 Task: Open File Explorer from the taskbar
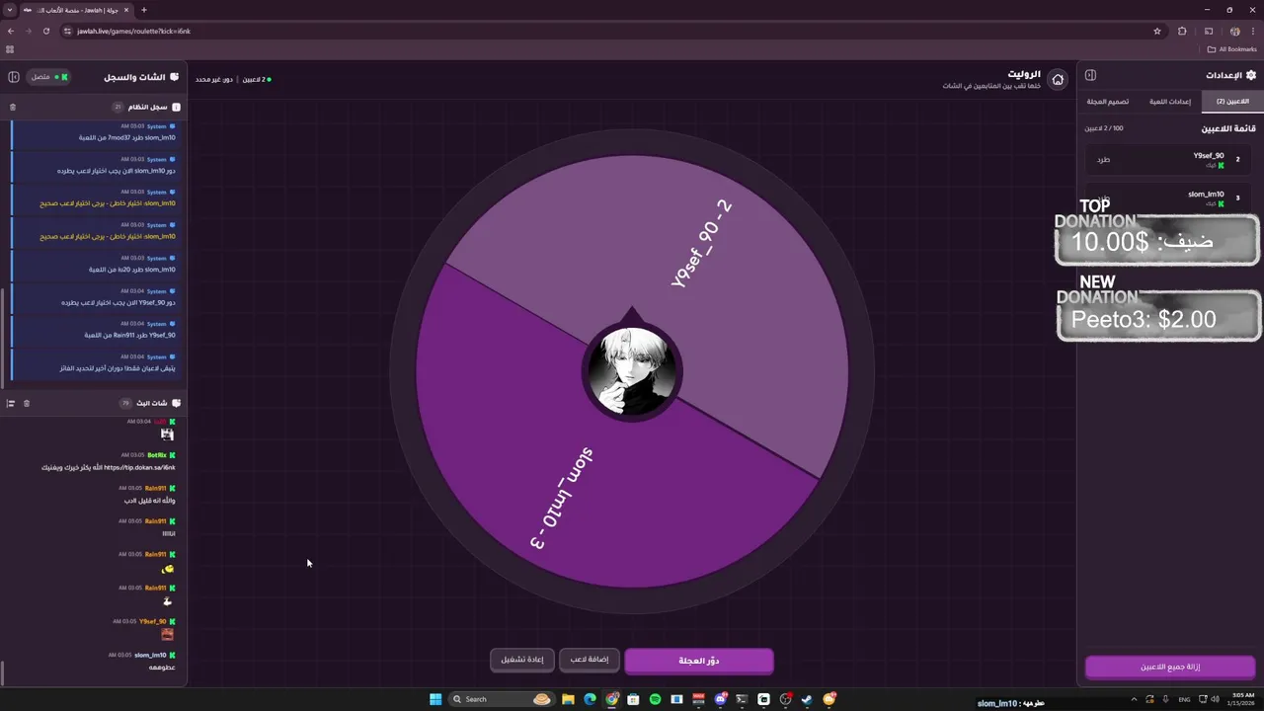(568, 699)
